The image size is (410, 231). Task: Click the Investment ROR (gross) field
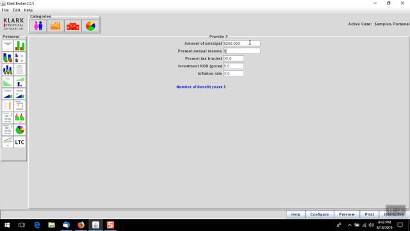(x=233, y=66)
